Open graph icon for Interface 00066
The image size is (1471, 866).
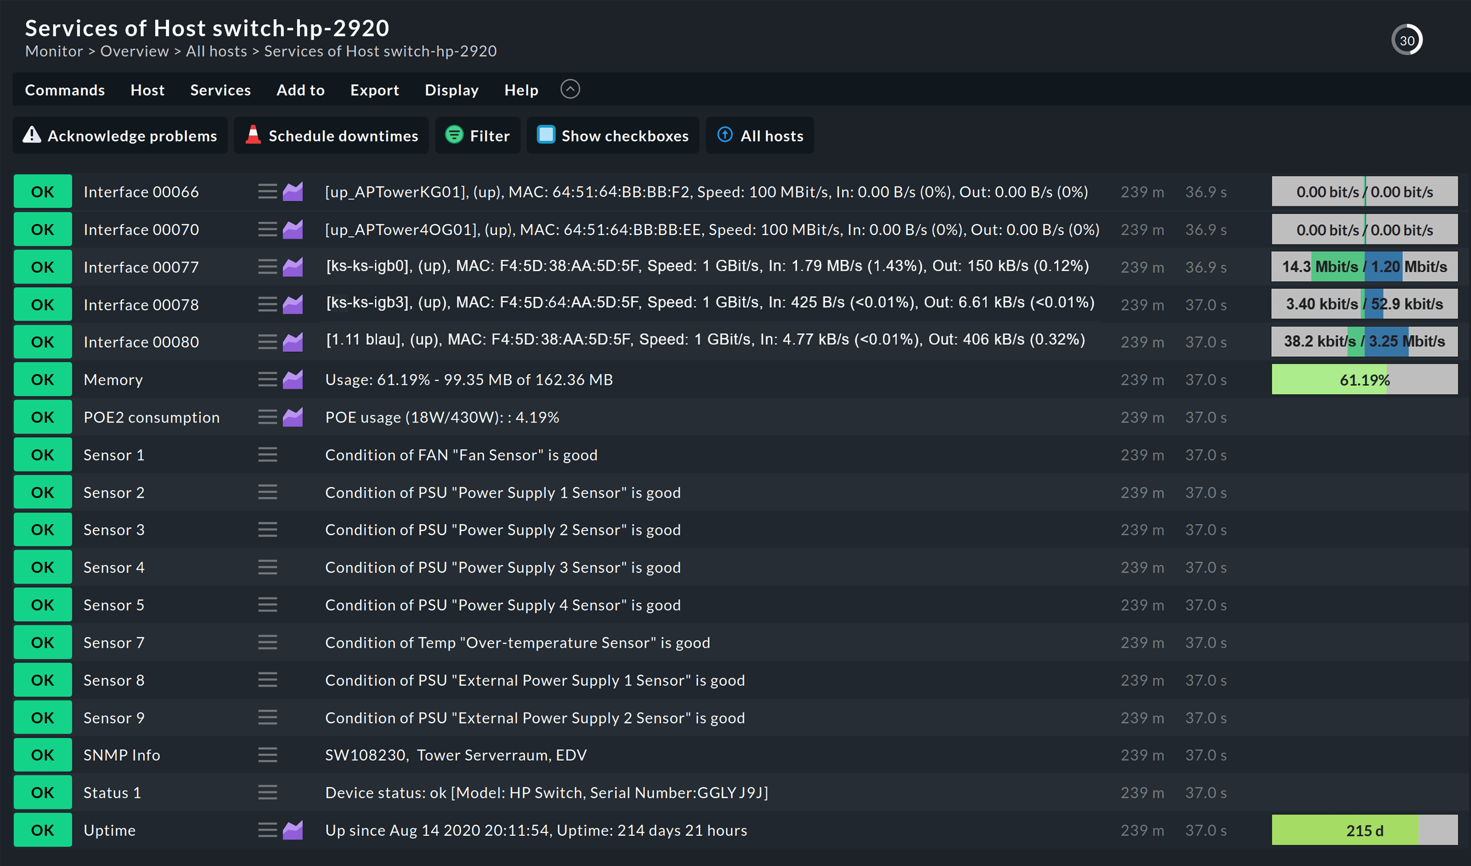tap(292, 191)
